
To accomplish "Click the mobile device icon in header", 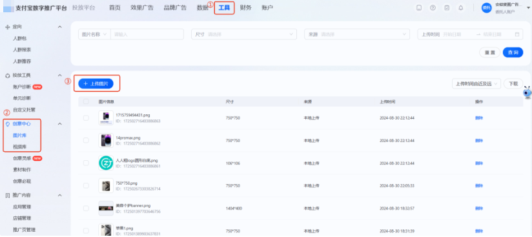I will 419,8.
